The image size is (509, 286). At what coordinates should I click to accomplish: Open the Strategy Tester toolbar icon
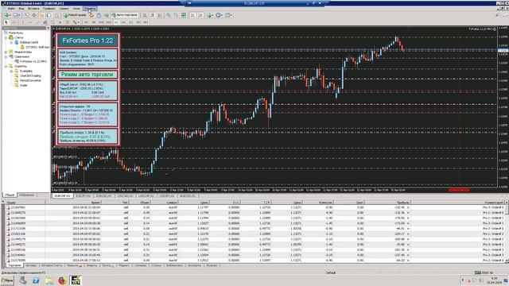[56, 15]
